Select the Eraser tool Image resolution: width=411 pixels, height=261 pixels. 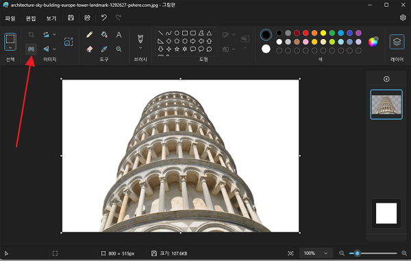89,49
